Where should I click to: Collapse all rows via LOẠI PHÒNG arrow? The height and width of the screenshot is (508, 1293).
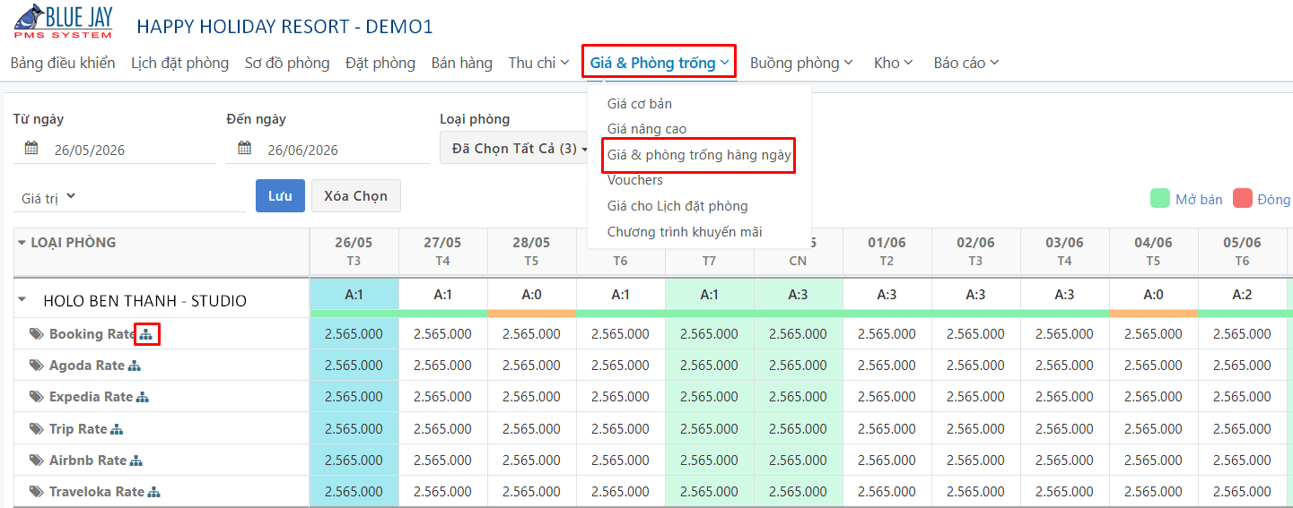pyautogui.click(x=22, y=243)
